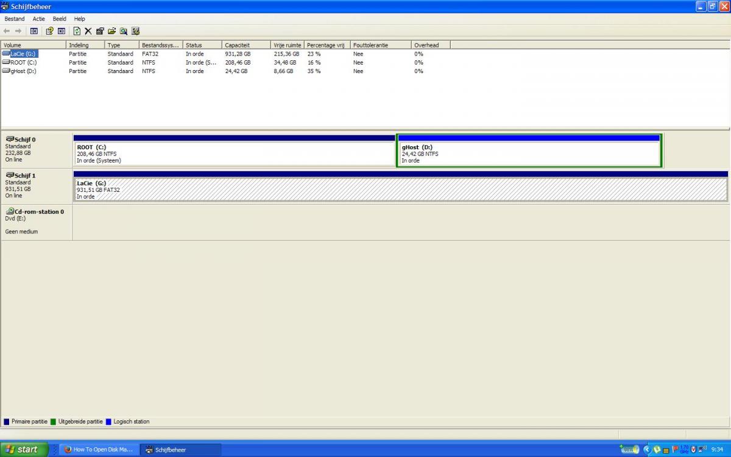Click the FAT32 file system cell
The width and height of the screenshot is (731, 457).
click(150, 54)
